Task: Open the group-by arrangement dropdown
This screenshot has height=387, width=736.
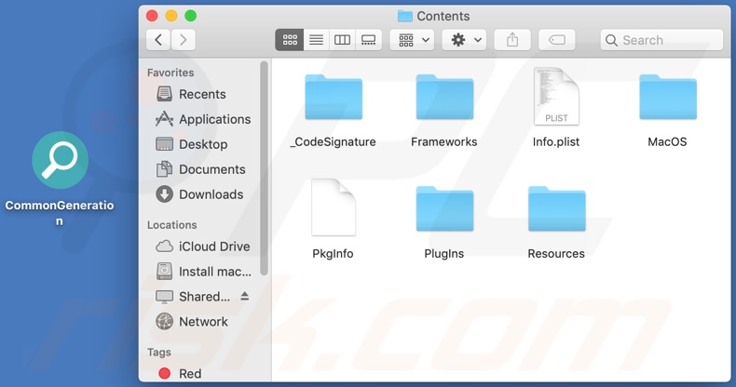Action: click(414, 40)
